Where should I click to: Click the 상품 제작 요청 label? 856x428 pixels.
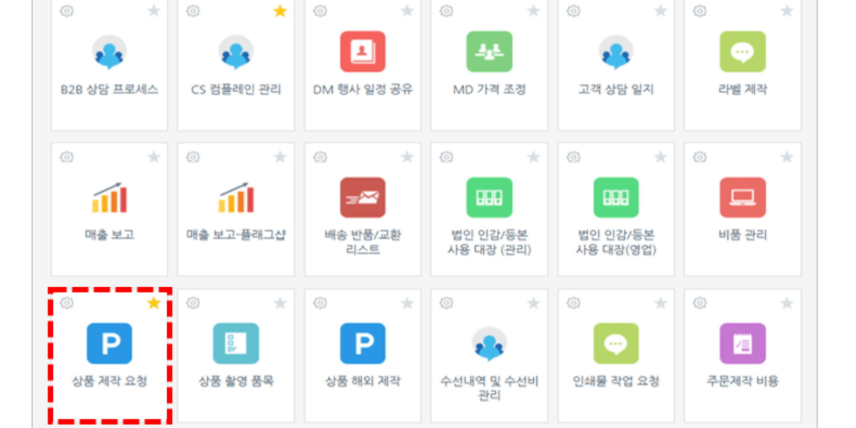(109, 381)
